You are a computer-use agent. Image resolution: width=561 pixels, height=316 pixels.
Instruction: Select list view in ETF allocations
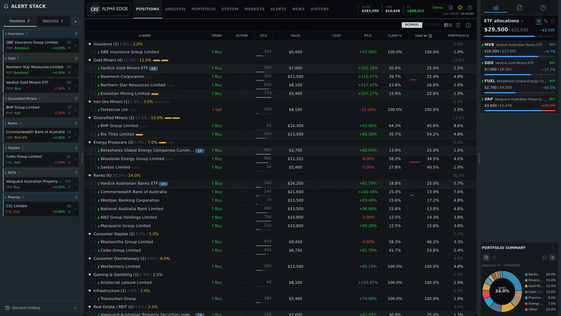point(539,21)
